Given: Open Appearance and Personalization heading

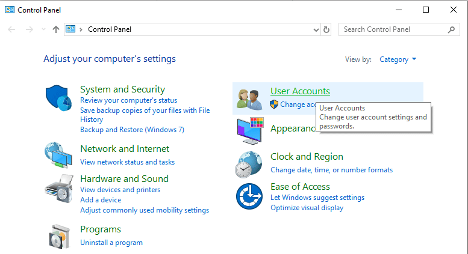Looking at the screenshot, I should 293,129.
